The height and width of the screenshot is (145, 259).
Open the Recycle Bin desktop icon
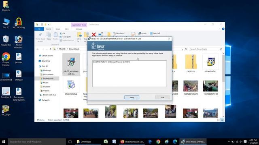6,40
